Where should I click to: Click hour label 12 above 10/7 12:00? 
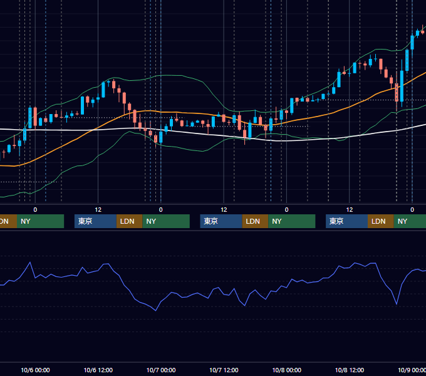pyautogui.click(x=224, y=210)
